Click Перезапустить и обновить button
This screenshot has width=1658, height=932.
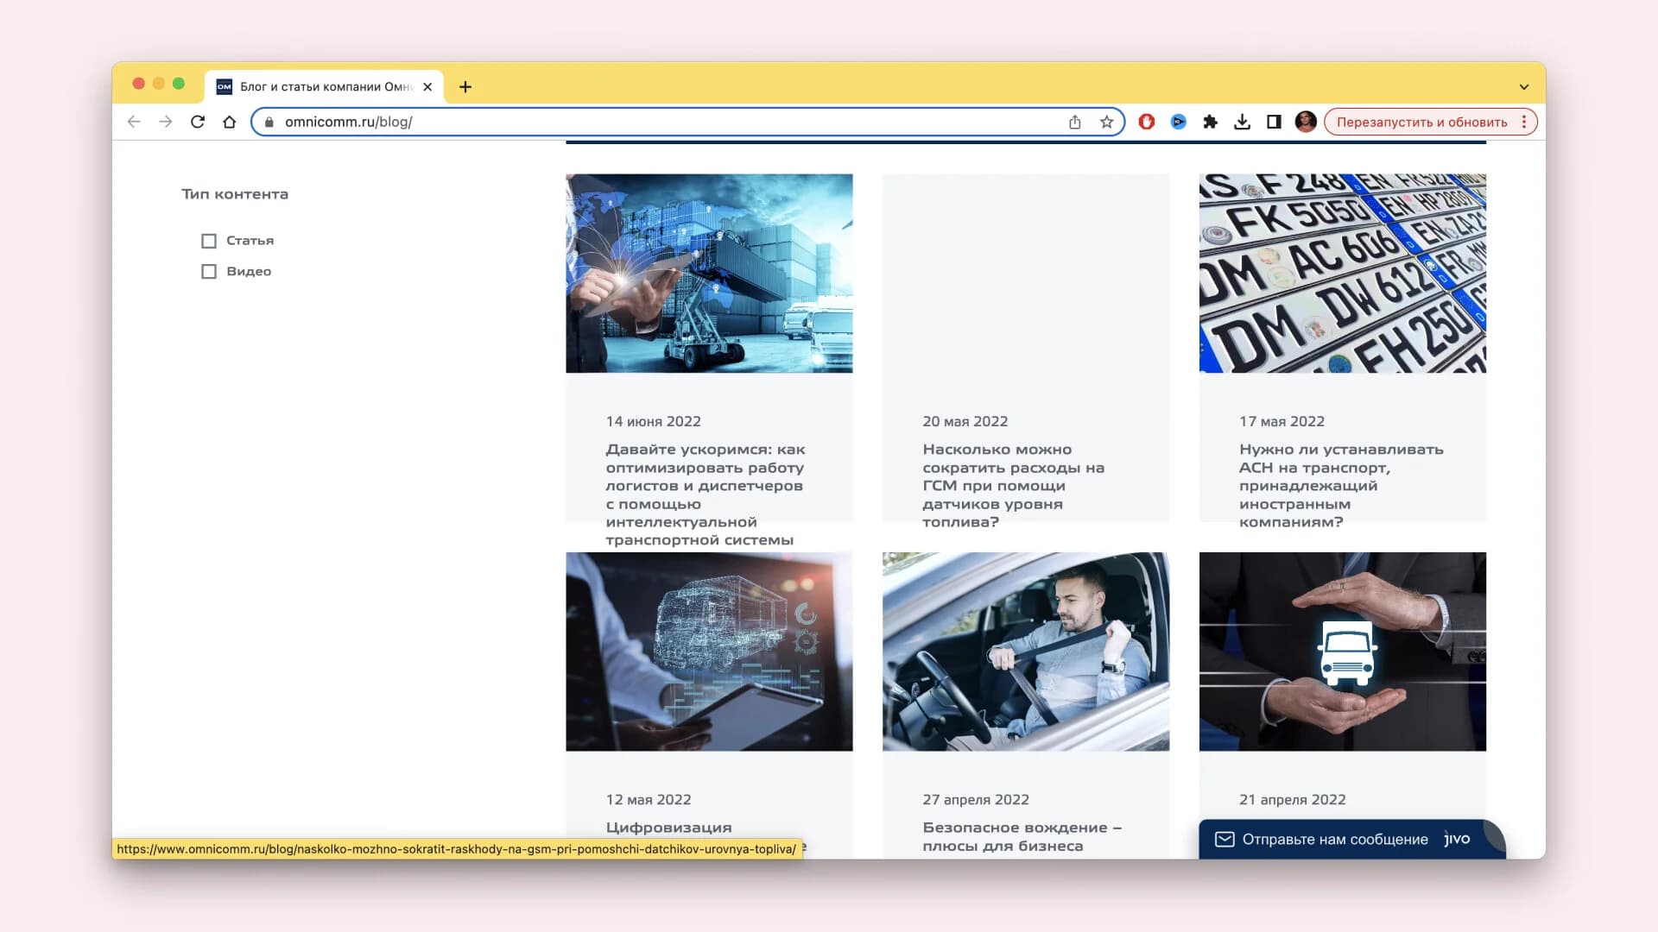tap(1421, 122)
